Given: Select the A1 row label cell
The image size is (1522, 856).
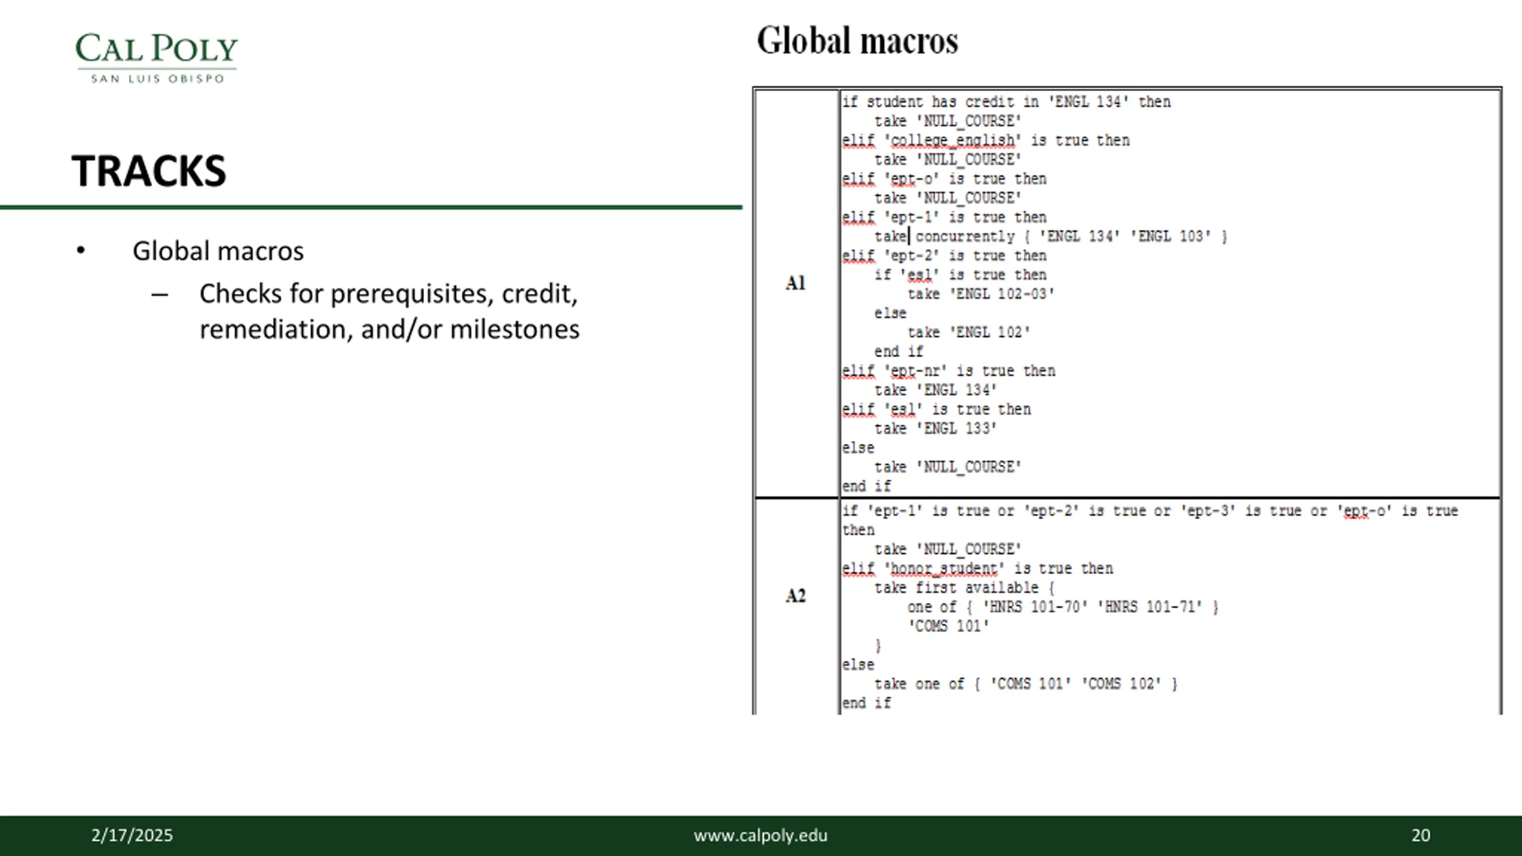Looking at the screenshot, I should point(795,292).
